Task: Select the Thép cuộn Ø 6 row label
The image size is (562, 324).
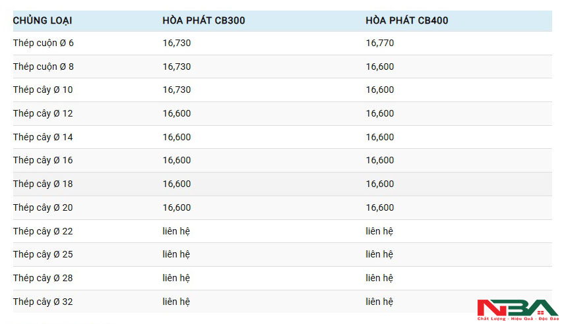Action: click(x=44, y=43)
